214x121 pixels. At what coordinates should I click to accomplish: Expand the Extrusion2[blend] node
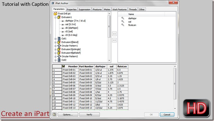click(x=55, y=42)
